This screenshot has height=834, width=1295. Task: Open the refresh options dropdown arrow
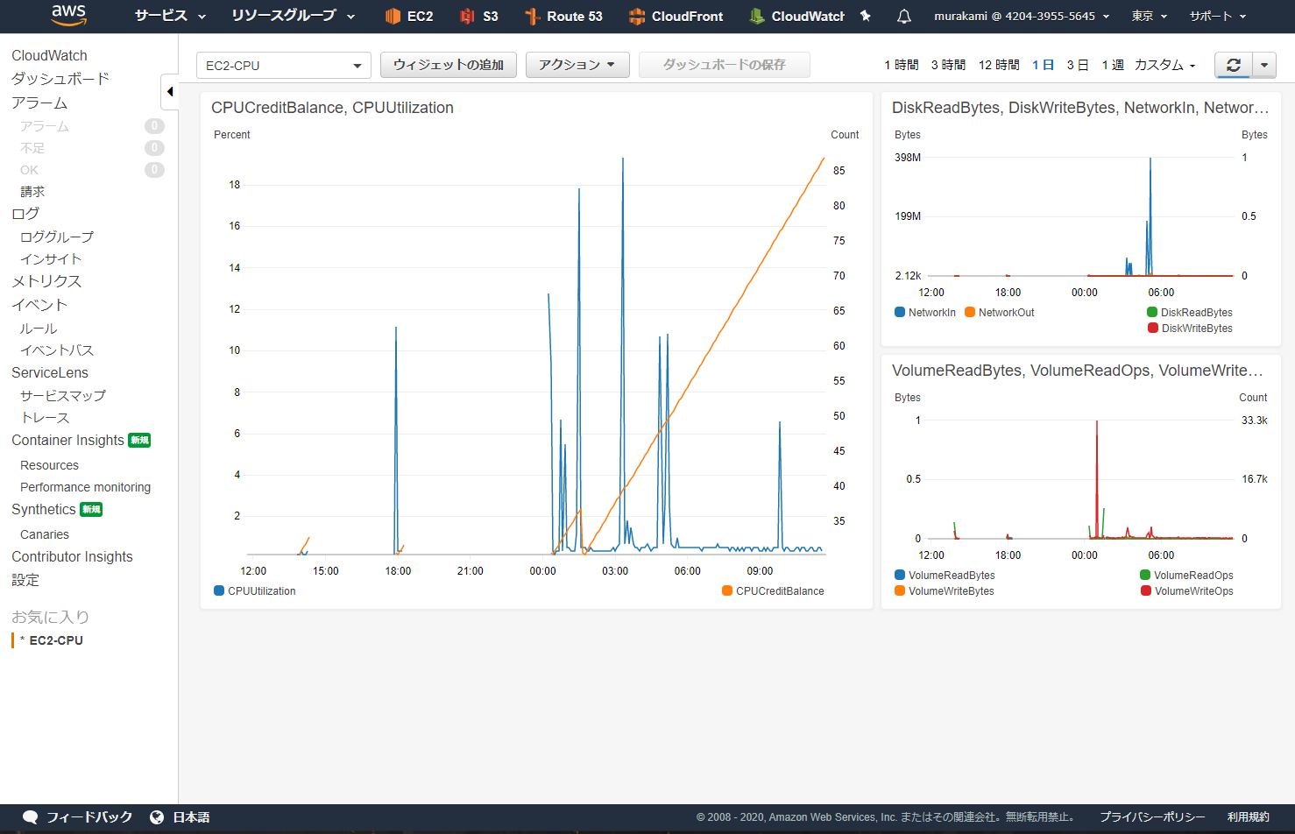1264,65
